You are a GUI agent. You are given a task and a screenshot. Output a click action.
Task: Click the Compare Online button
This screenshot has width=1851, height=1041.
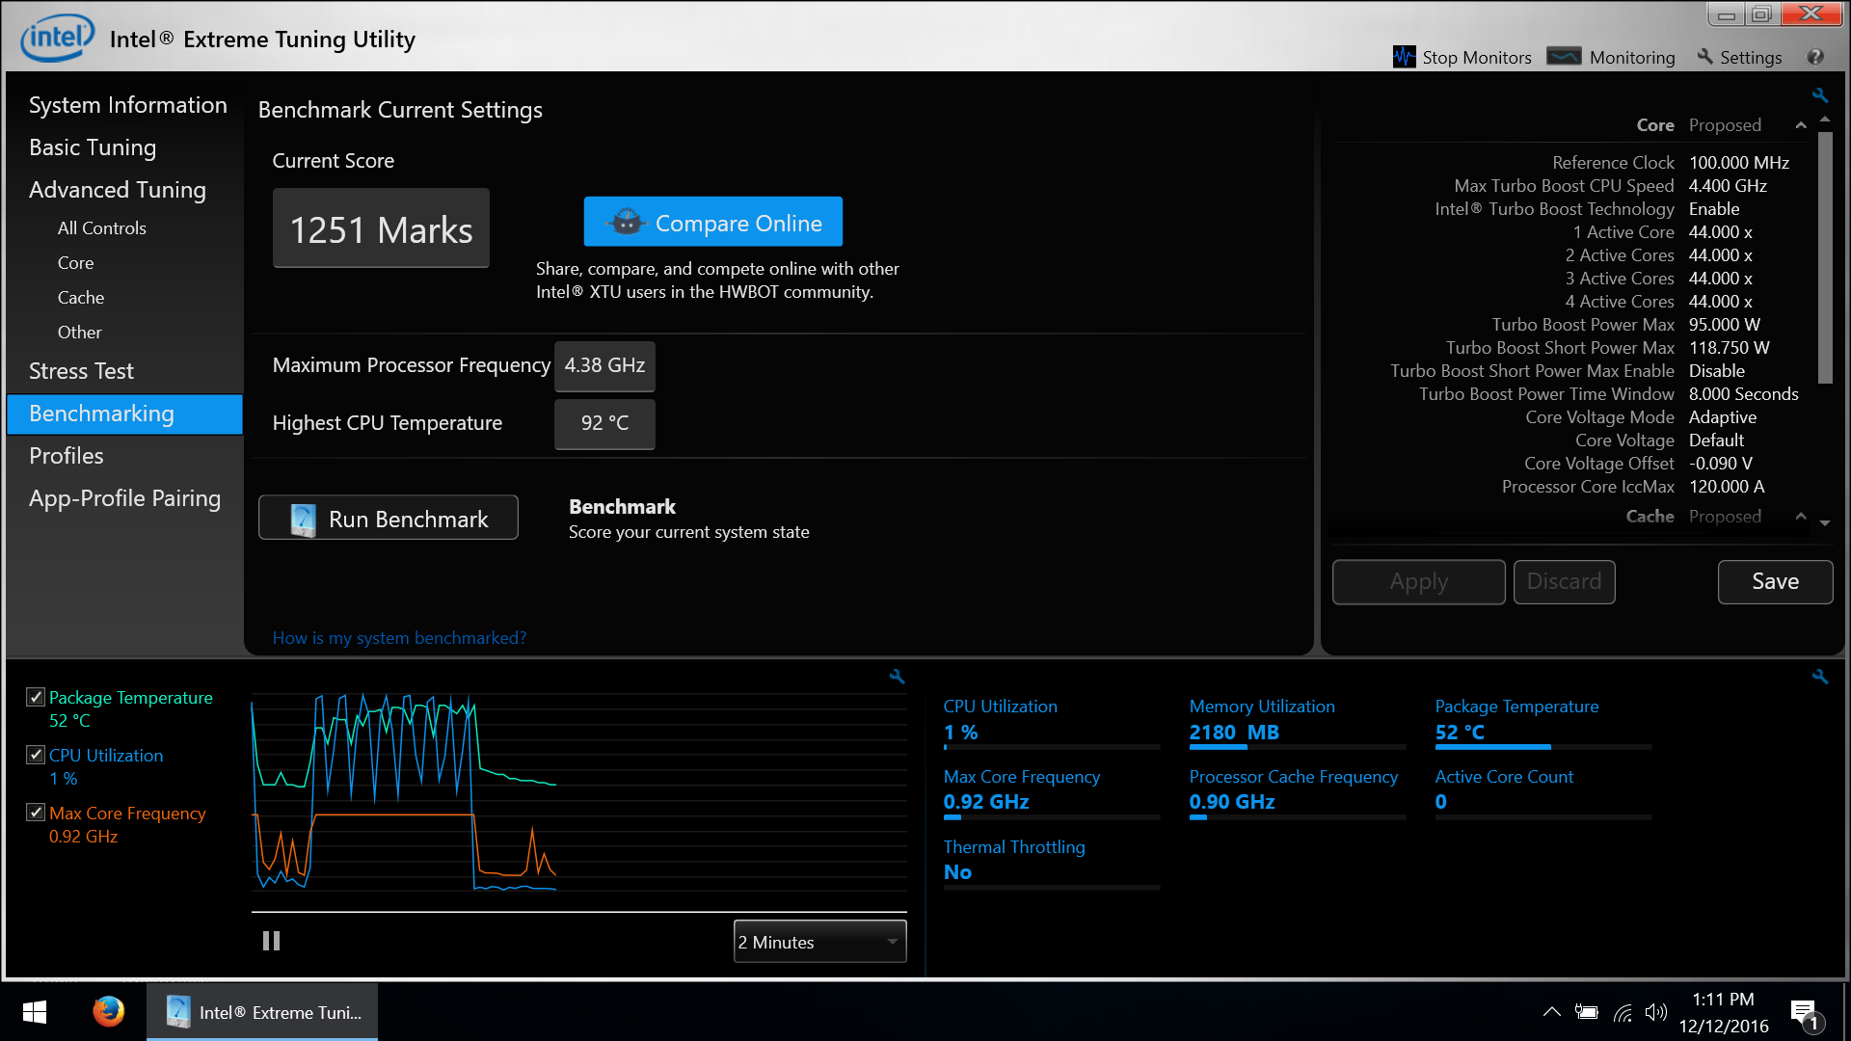pos(713,223)
